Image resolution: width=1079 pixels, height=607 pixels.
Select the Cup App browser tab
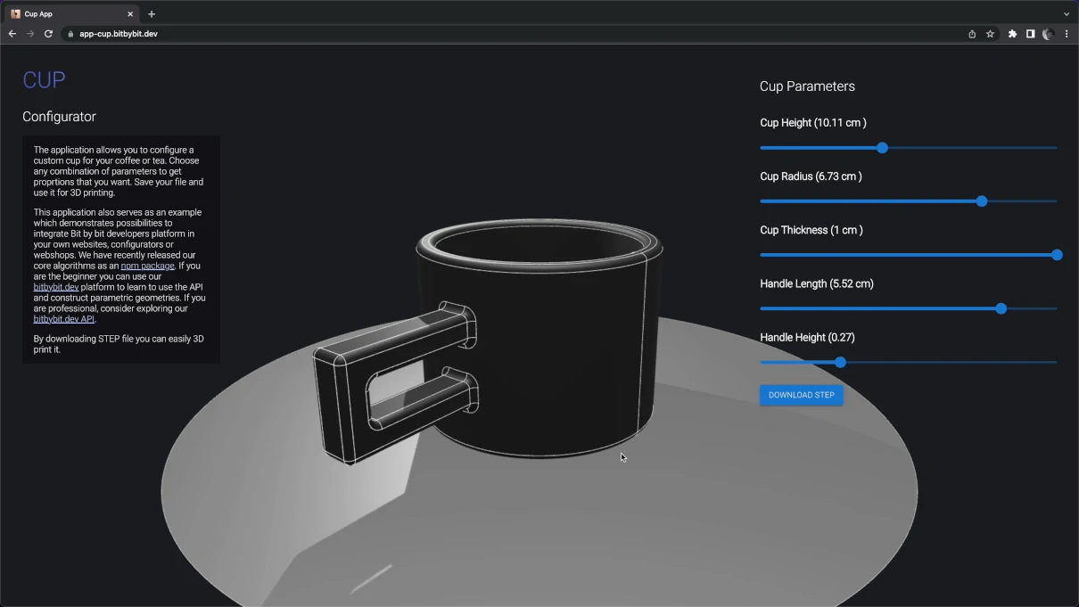point(71,14)
